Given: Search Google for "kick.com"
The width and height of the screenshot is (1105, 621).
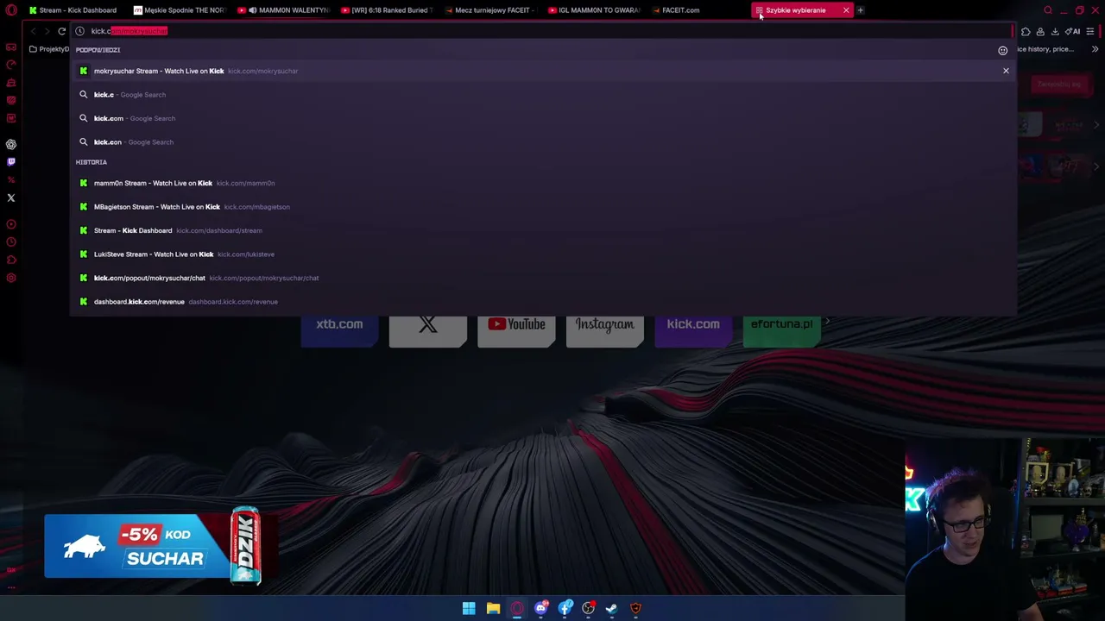Looking at the screenshot, I should coord(544,118).
